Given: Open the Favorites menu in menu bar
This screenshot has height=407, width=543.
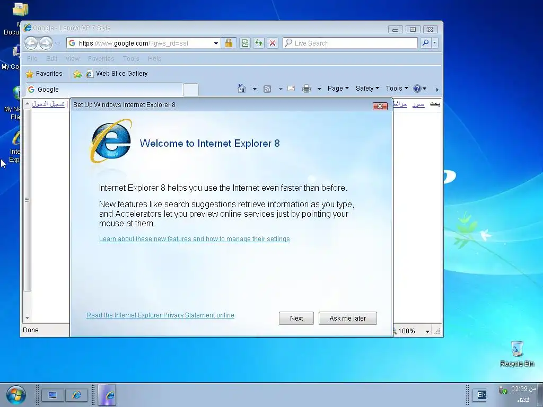Looking at the screenshot, I should pyautogui.click(x=101, y=58).
